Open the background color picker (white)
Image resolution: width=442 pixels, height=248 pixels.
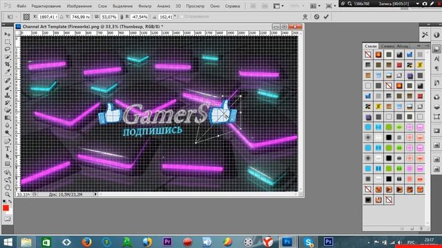pos(10,212)
